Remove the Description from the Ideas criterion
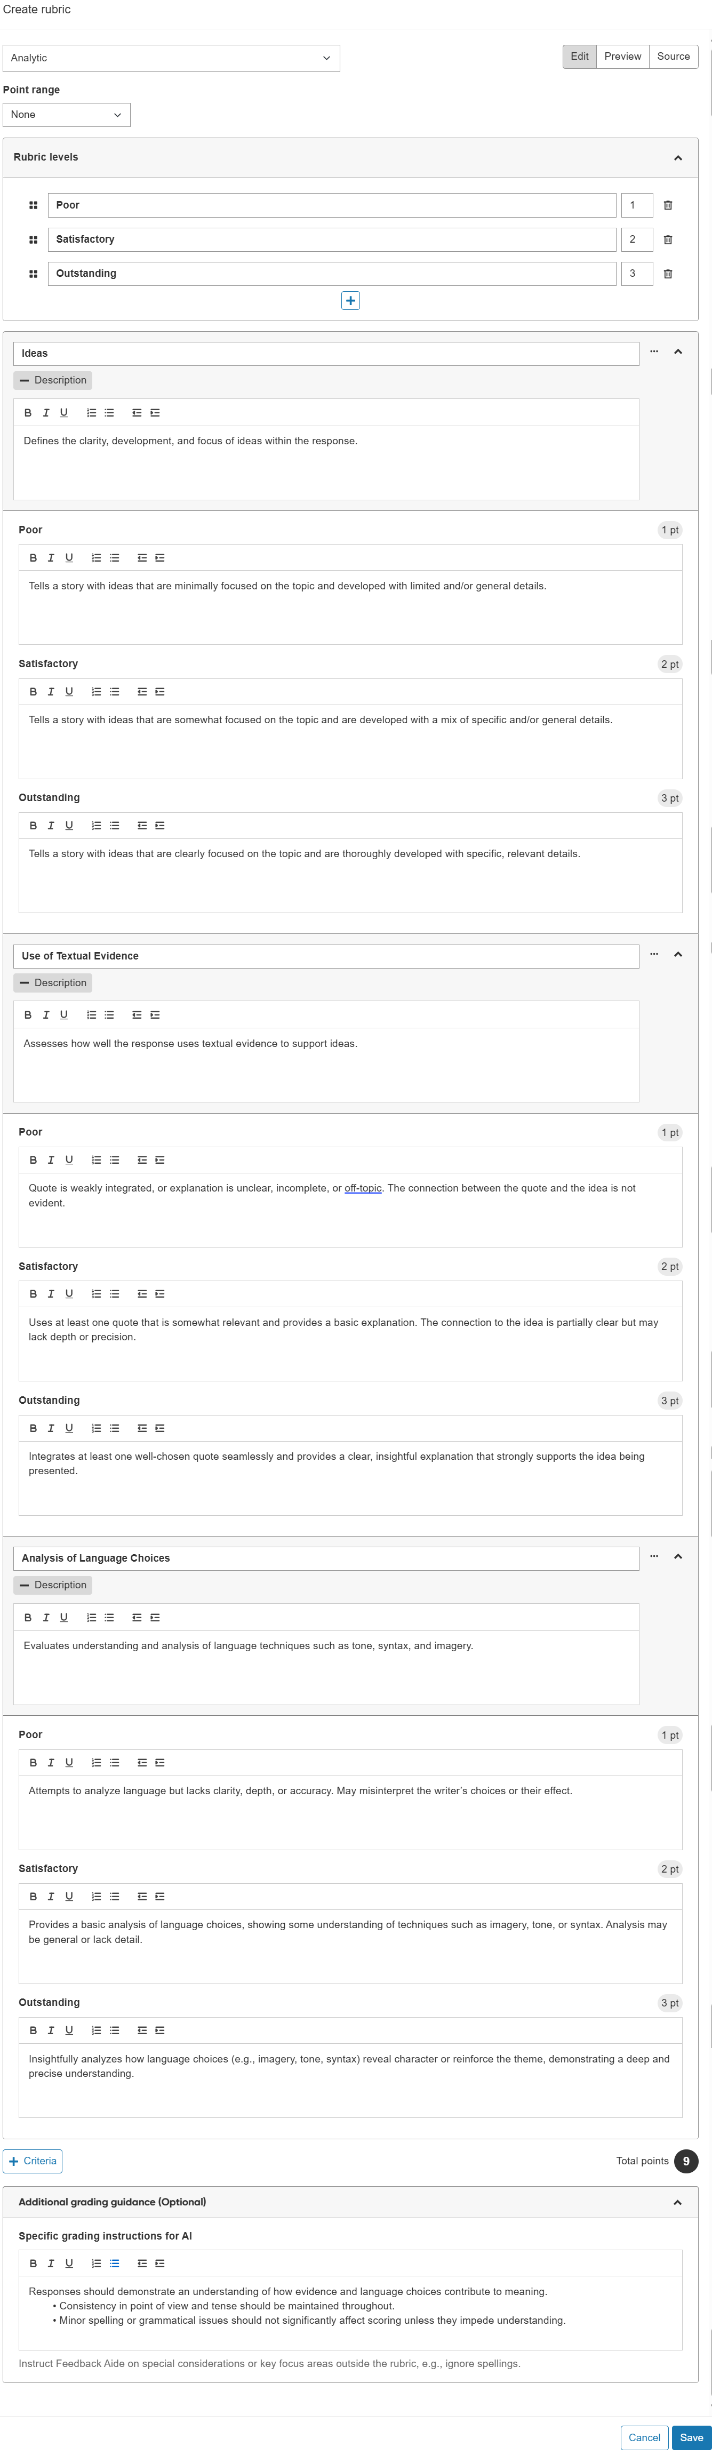 pos(52,380)
